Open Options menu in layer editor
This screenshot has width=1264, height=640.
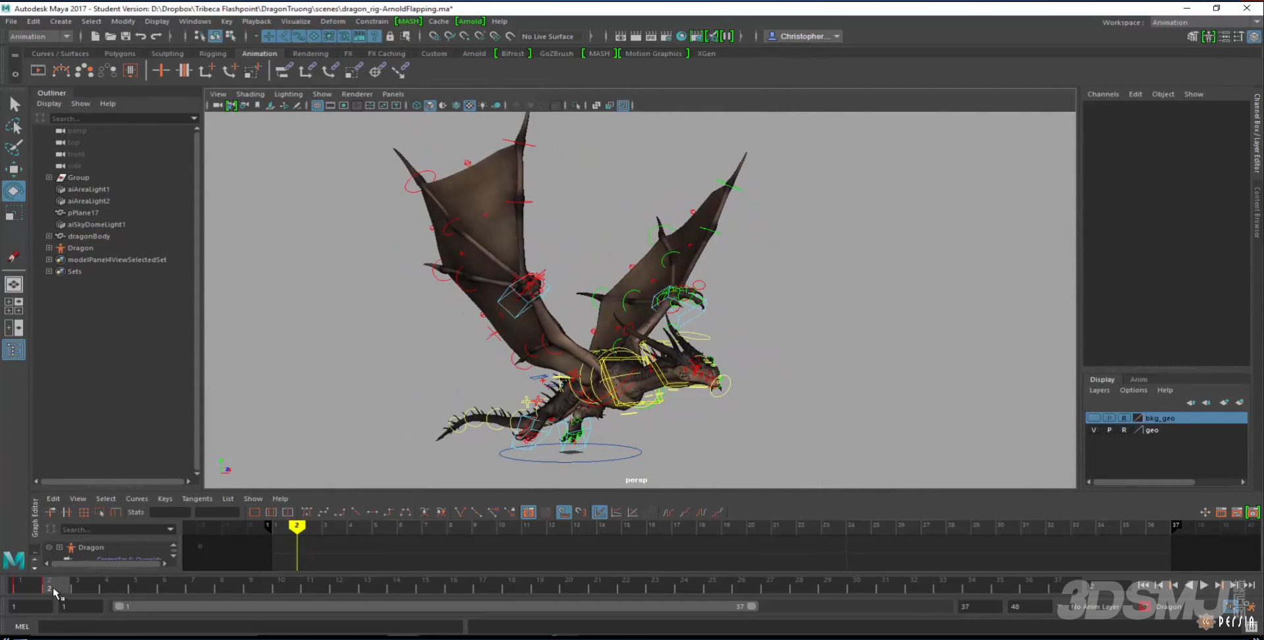pyautogui.click(x=1133, y=390)
